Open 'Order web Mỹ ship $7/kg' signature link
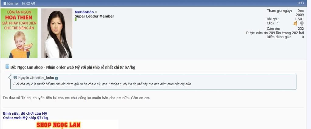Image resolution: width=311 pixels, height=129 pixels. 25,118
